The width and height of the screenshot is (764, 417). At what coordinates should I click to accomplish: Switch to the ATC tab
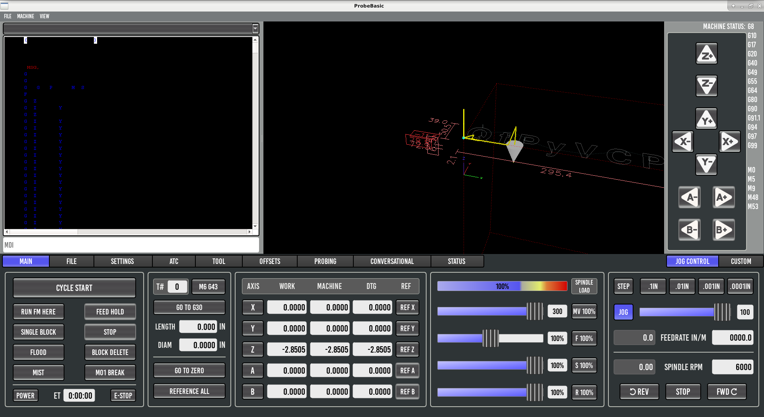(x=174, y=261)
